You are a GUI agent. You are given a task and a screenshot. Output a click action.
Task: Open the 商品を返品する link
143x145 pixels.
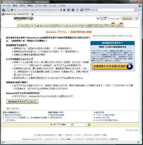point(56,117)
